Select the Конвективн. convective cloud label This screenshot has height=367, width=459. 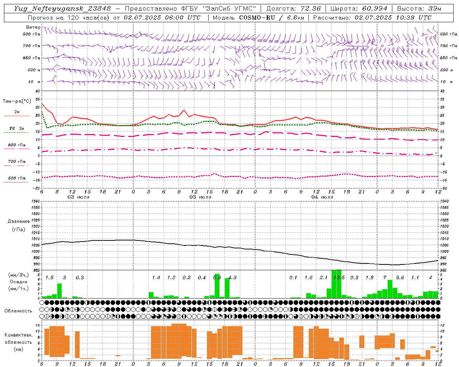19,335
